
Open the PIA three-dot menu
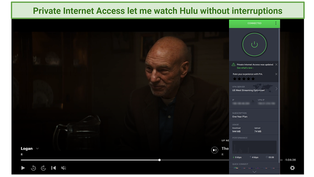coord(276,23)
